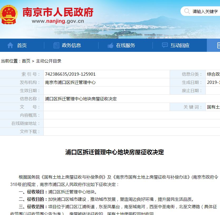Click the speech bubble icon beside 互动回应
Screen dimensions: 220x215
point(165,45)
